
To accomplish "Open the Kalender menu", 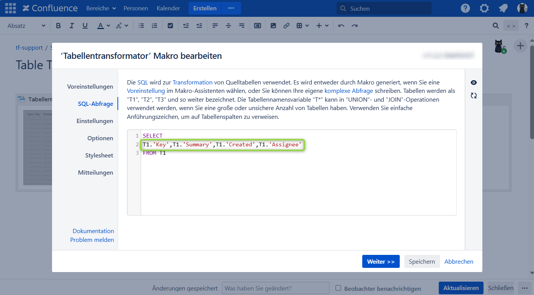I will point(168,8).
